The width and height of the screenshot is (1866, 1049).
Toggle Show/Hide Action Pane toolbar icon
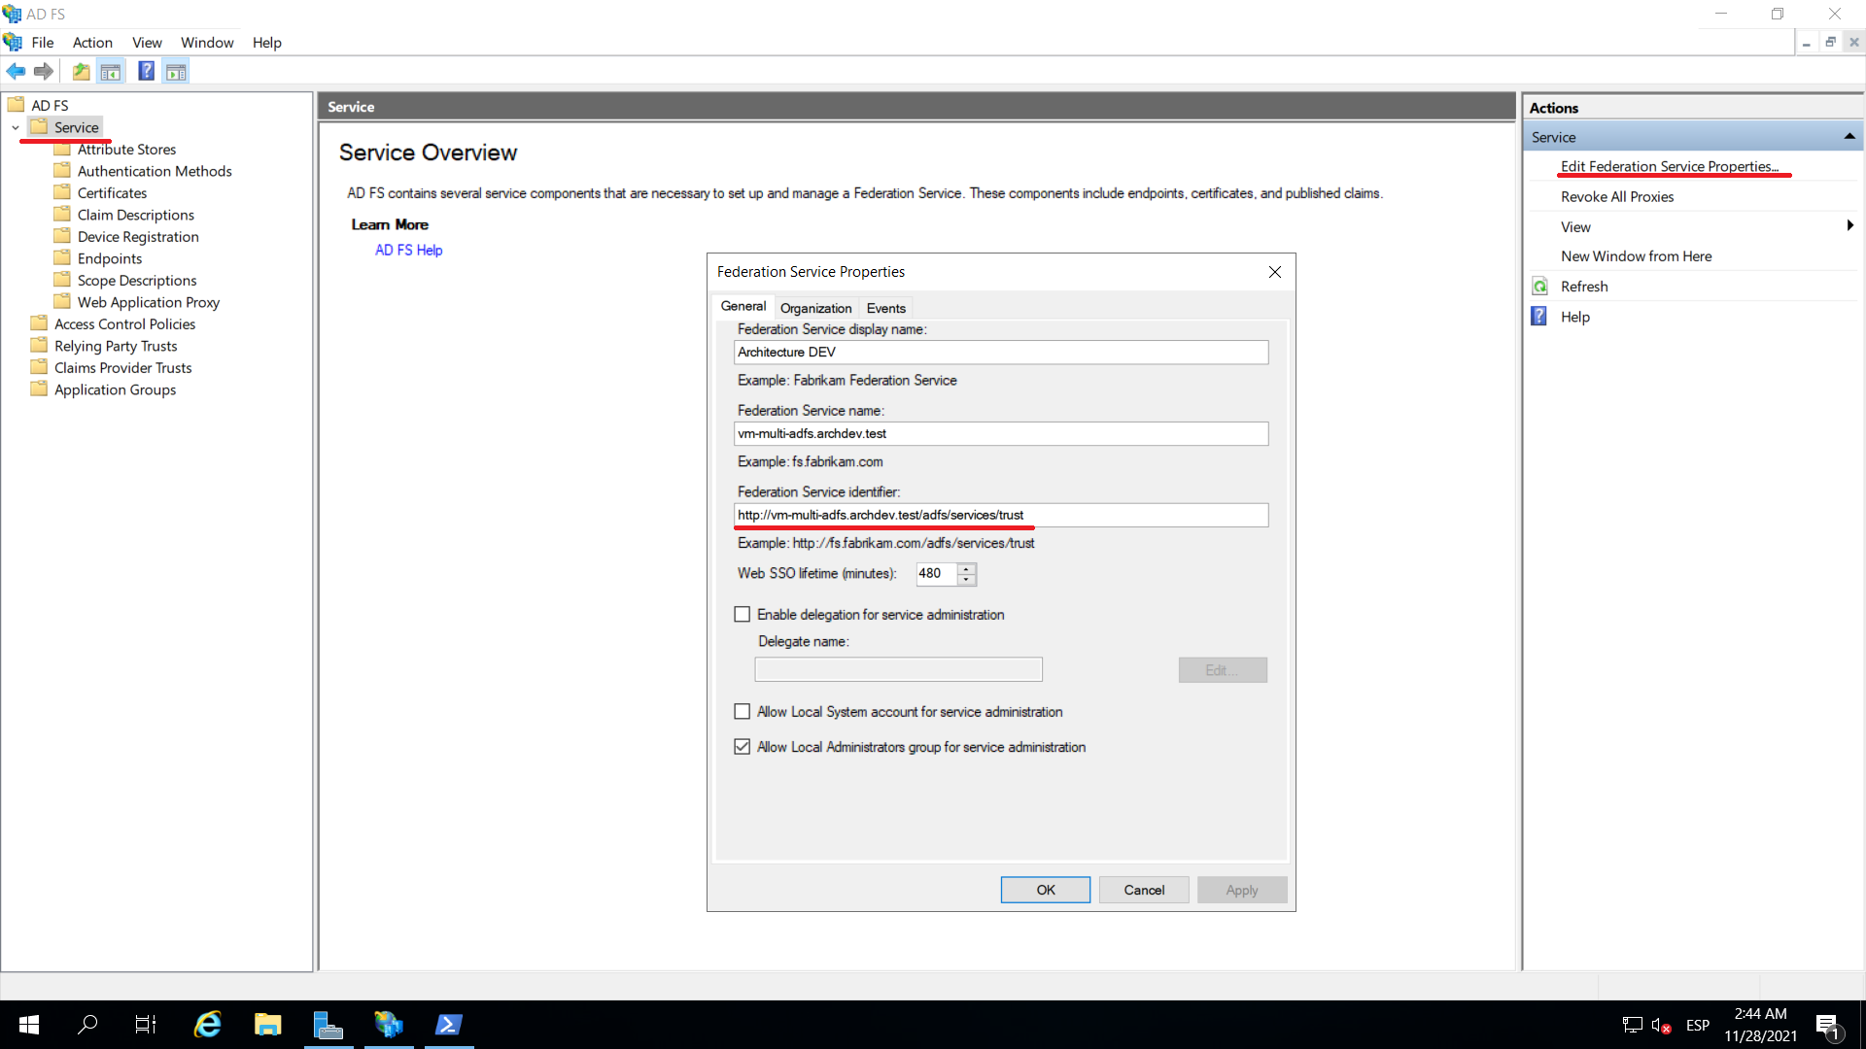(176, 71)
